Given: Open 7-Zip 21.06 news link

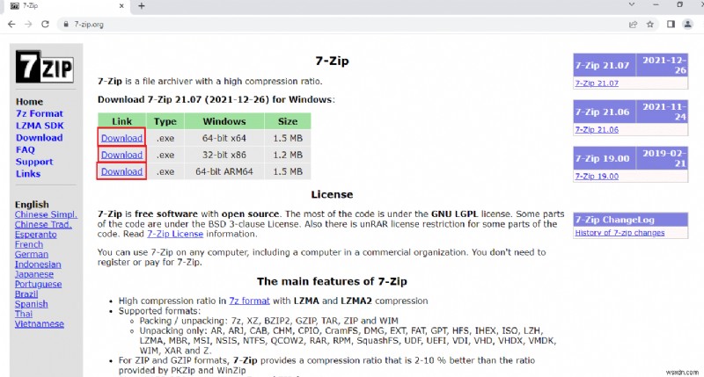Looking at the screenshot, I should click(x=597, y=130).
